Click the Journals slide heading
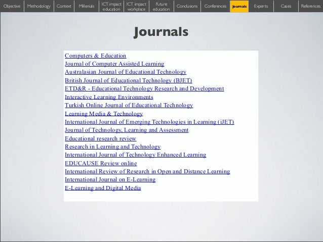Image resolution: width=323 pixels, height=242 pixels. [161, 32]
